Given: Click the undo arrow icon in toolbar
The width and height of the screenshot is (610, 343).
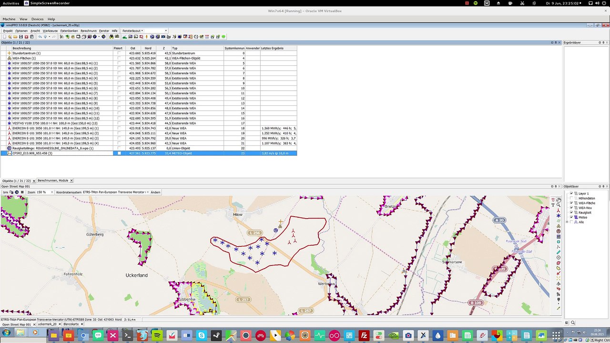Looking at the screenshot, I should [40, 37].
